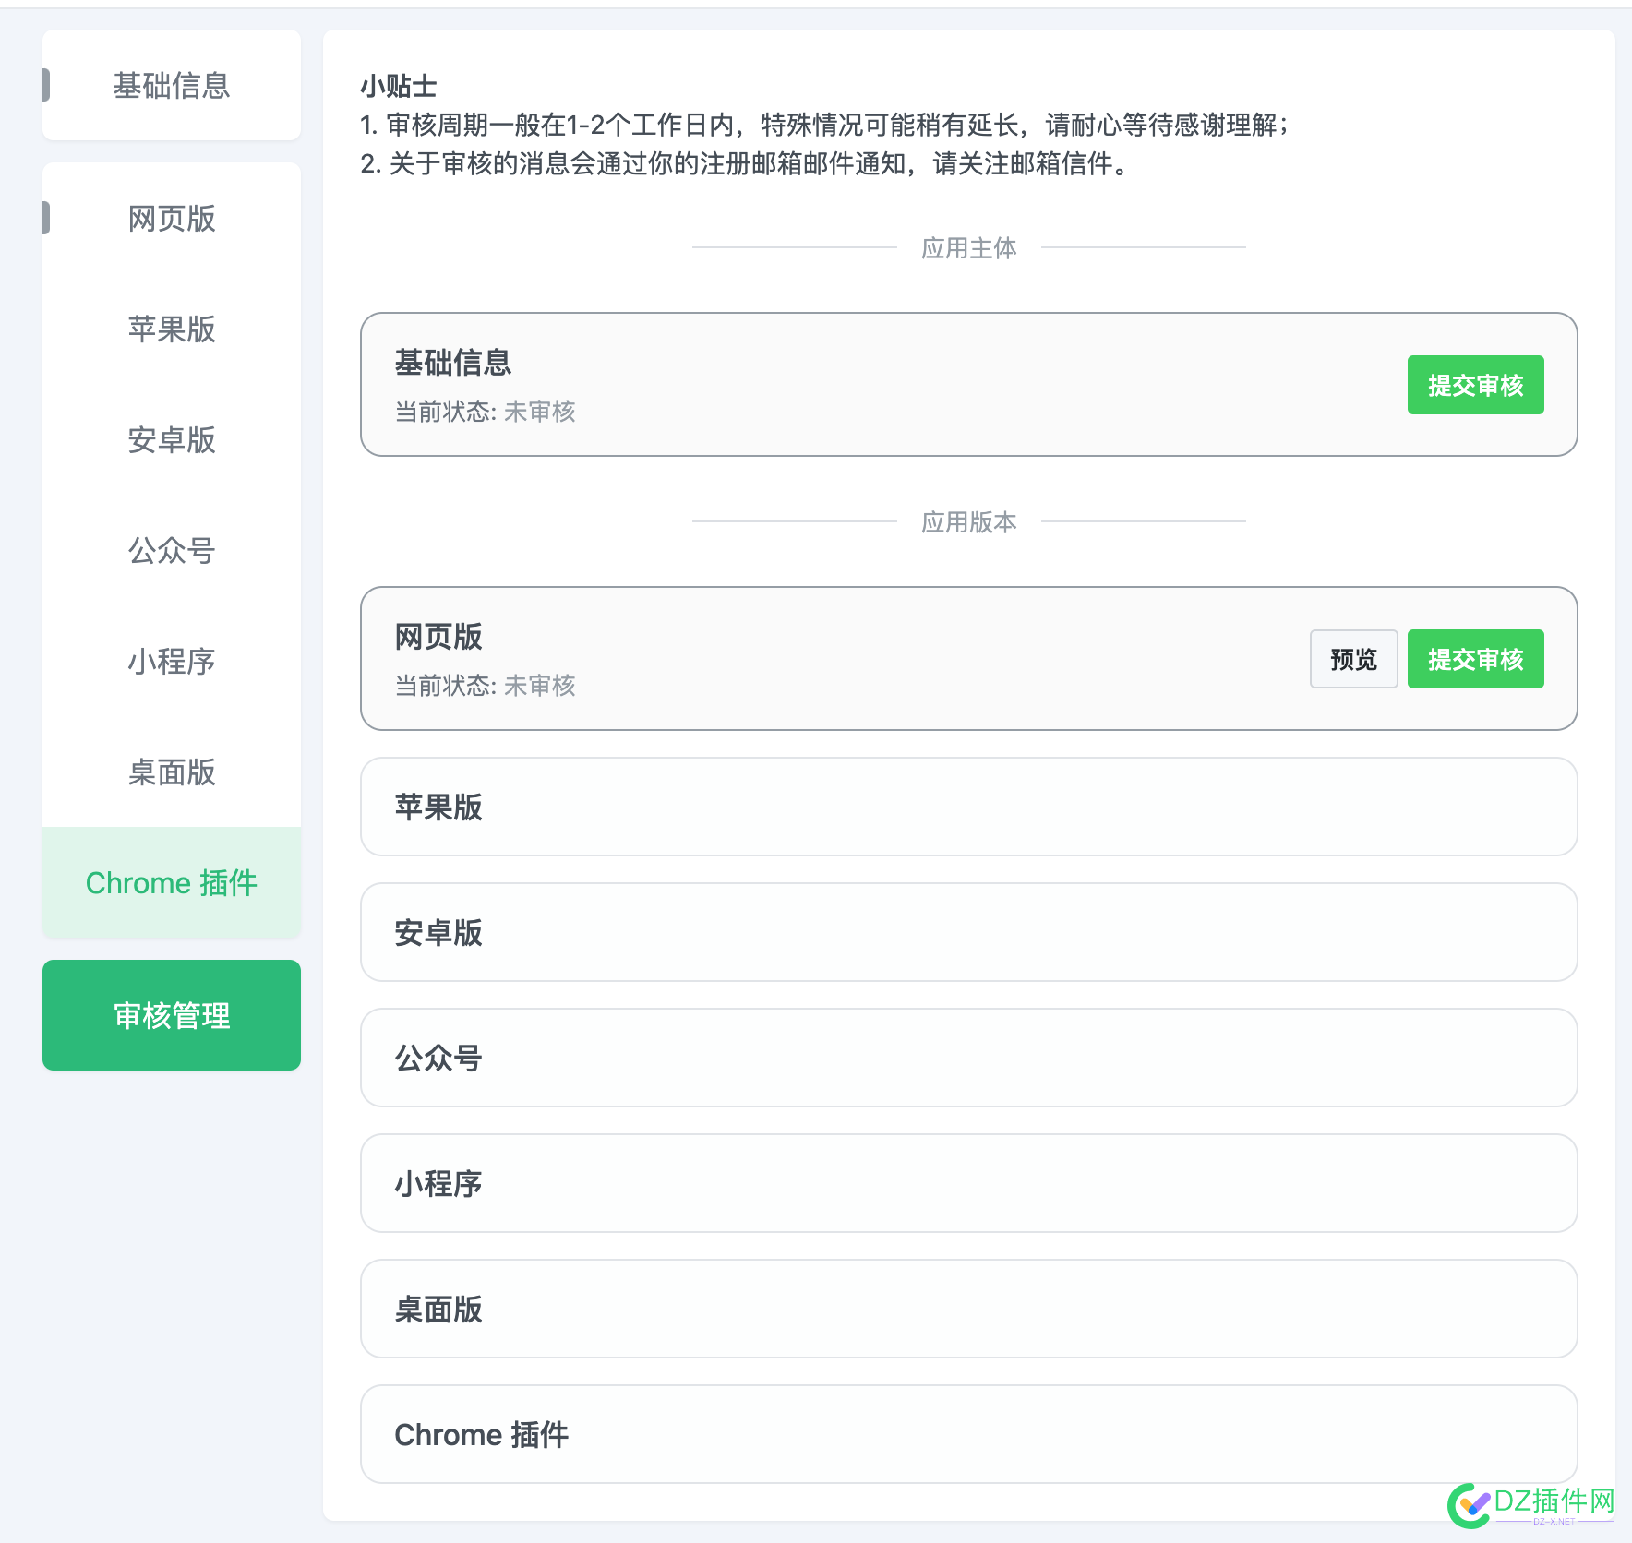Select 安卓版 in the sidebar

coord(172,440)
